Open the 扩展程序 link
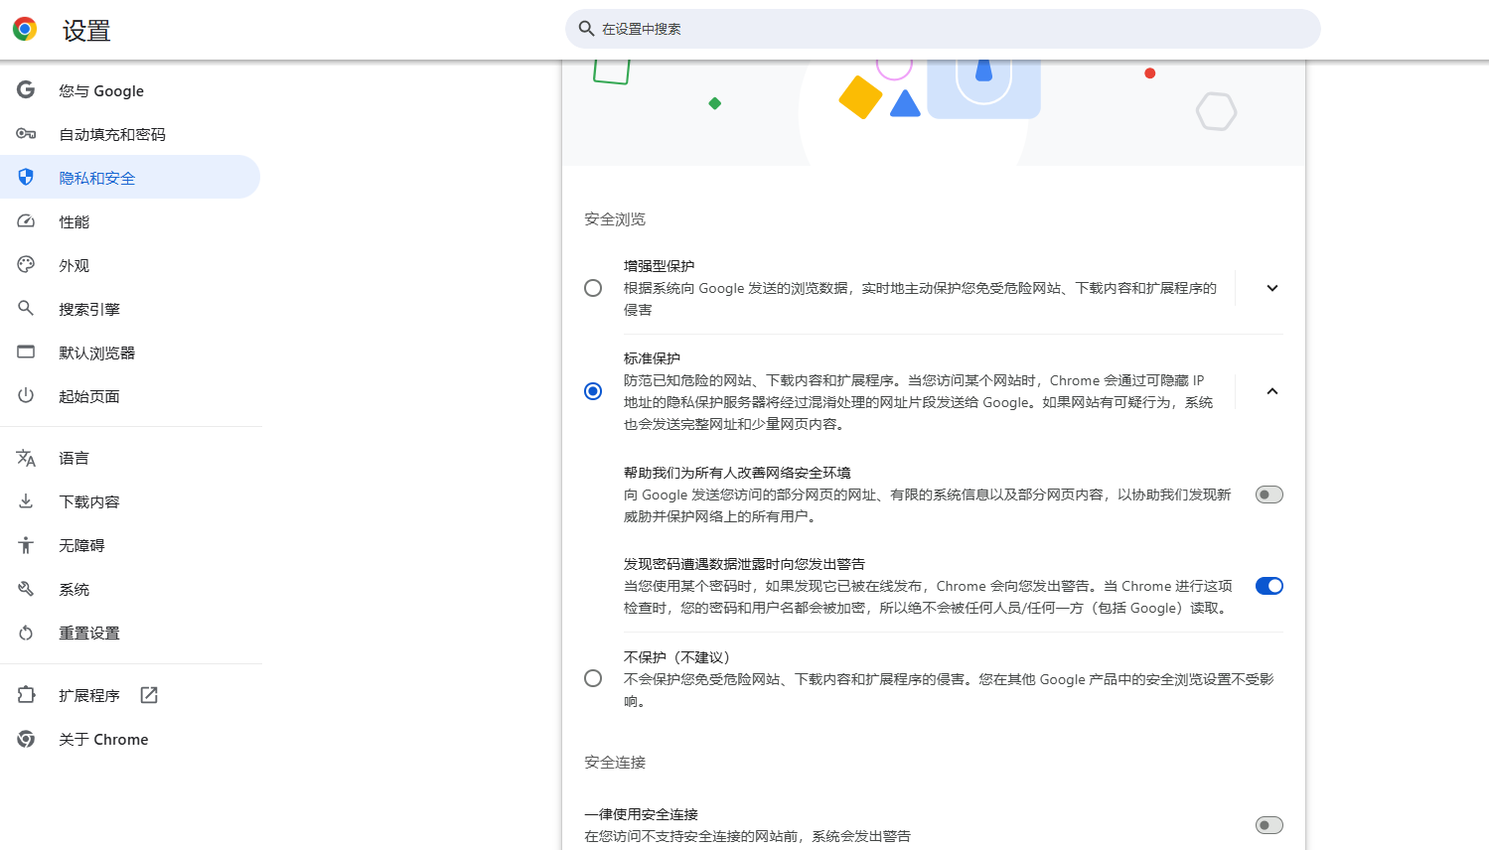The height and width of the screenshot is (850, 1489). coord(130,695)
